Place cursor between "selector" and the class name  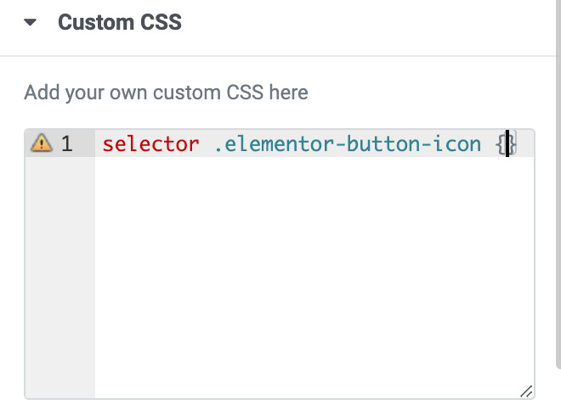click(207, 144)
